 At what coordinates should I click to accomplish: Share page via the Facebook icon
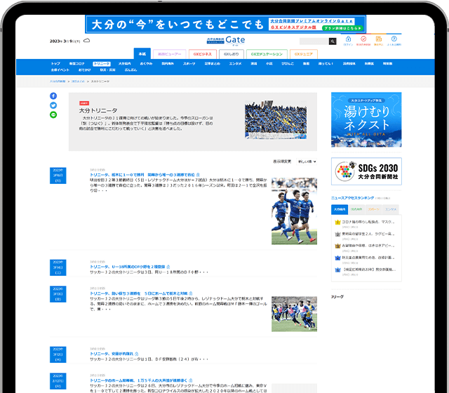[x=53, y=95]
